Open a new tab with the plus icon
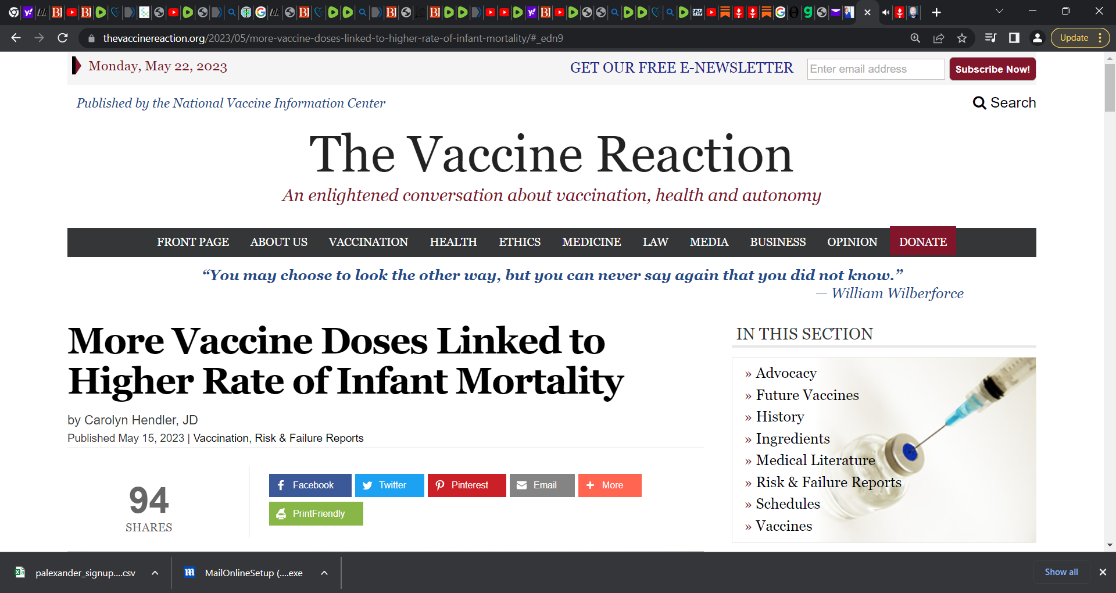Screen dimensions: 1116x593 click(936, 12)
